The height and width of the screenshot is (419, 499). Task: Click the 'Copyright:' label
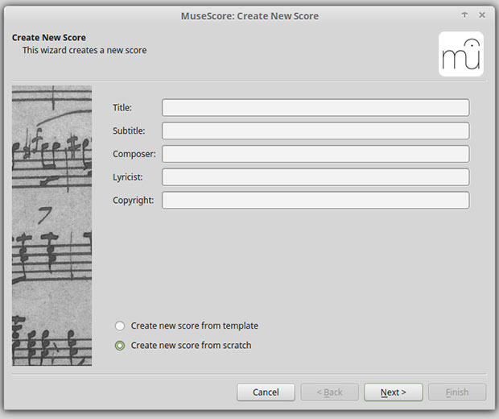click(134, 200)
